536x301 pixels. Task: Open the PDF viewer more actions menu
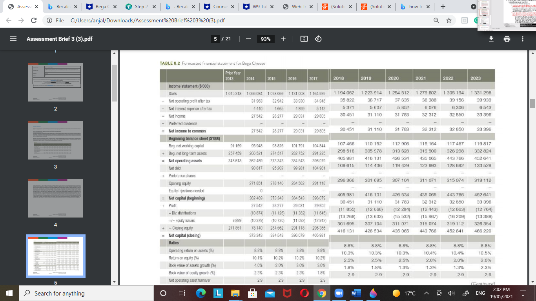click(x=522, y=39)
